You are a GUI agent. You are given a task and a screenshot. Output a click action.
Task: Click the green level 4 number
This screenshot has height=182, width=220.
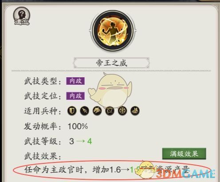pos(90,141)
